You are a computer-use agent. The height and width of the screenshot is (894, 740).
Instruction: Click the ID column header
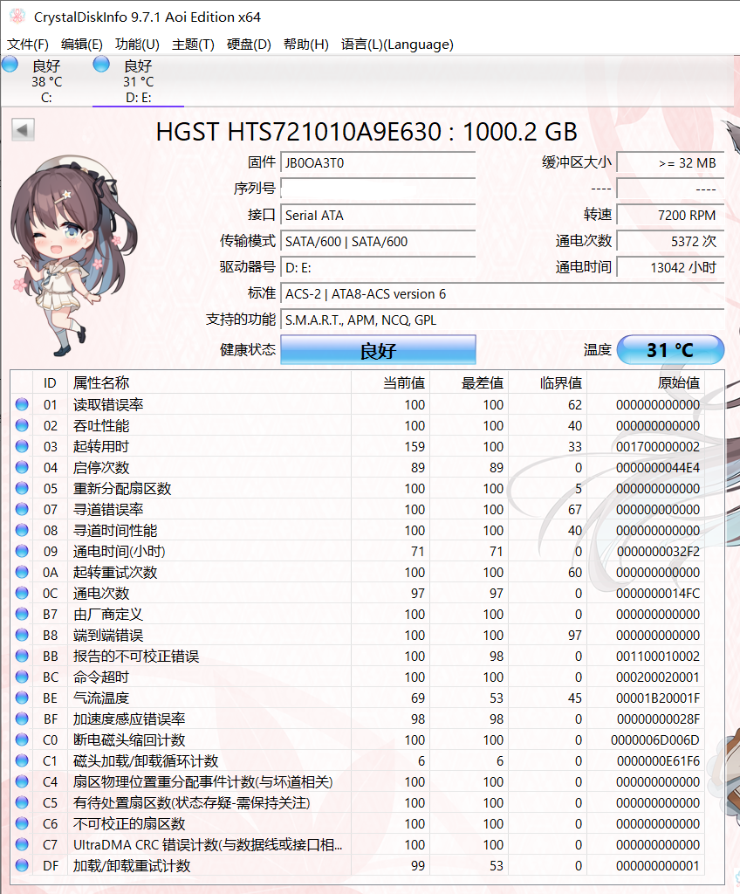(50, 382)
